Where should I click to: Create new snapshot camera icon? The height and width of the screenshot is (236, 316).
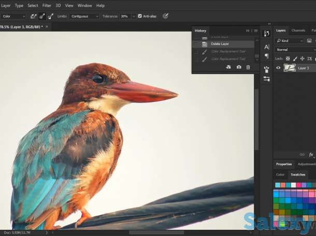(x=239, y=67)
